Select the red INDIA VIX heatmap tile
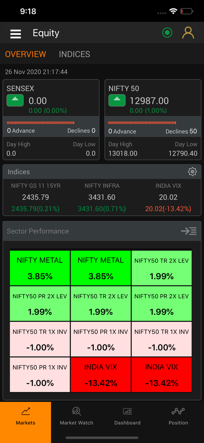Screen dimensions: 204x443 pos(101,374)
